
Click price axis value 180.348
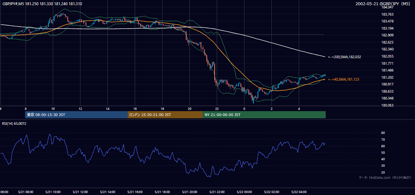pos(387,98)
